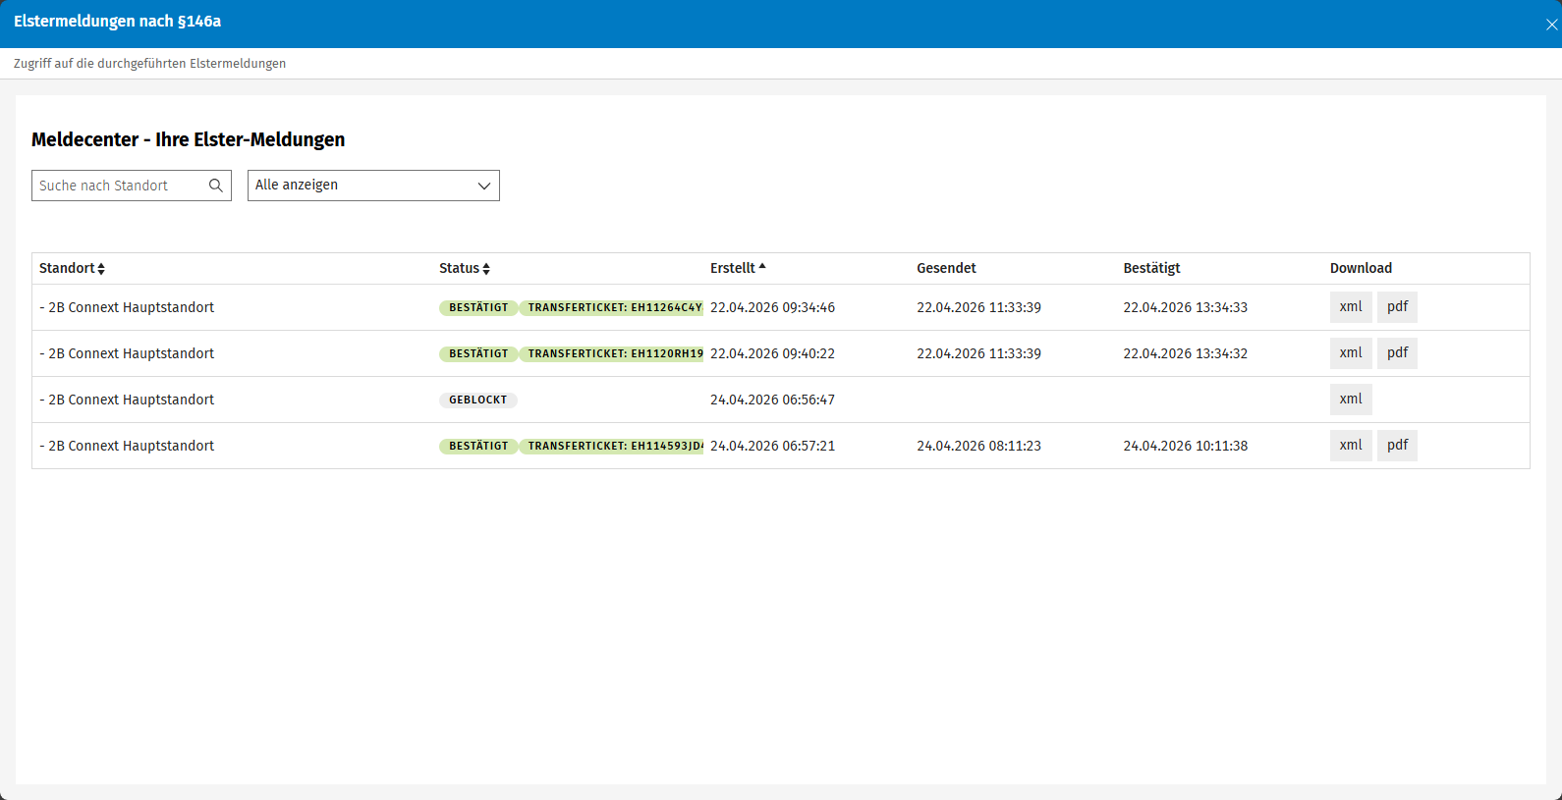This screenshot has width=1562, height=800.
Task: Download xml for the 22.04.2026 09:40:22 entry
Action: [1351, 353]
